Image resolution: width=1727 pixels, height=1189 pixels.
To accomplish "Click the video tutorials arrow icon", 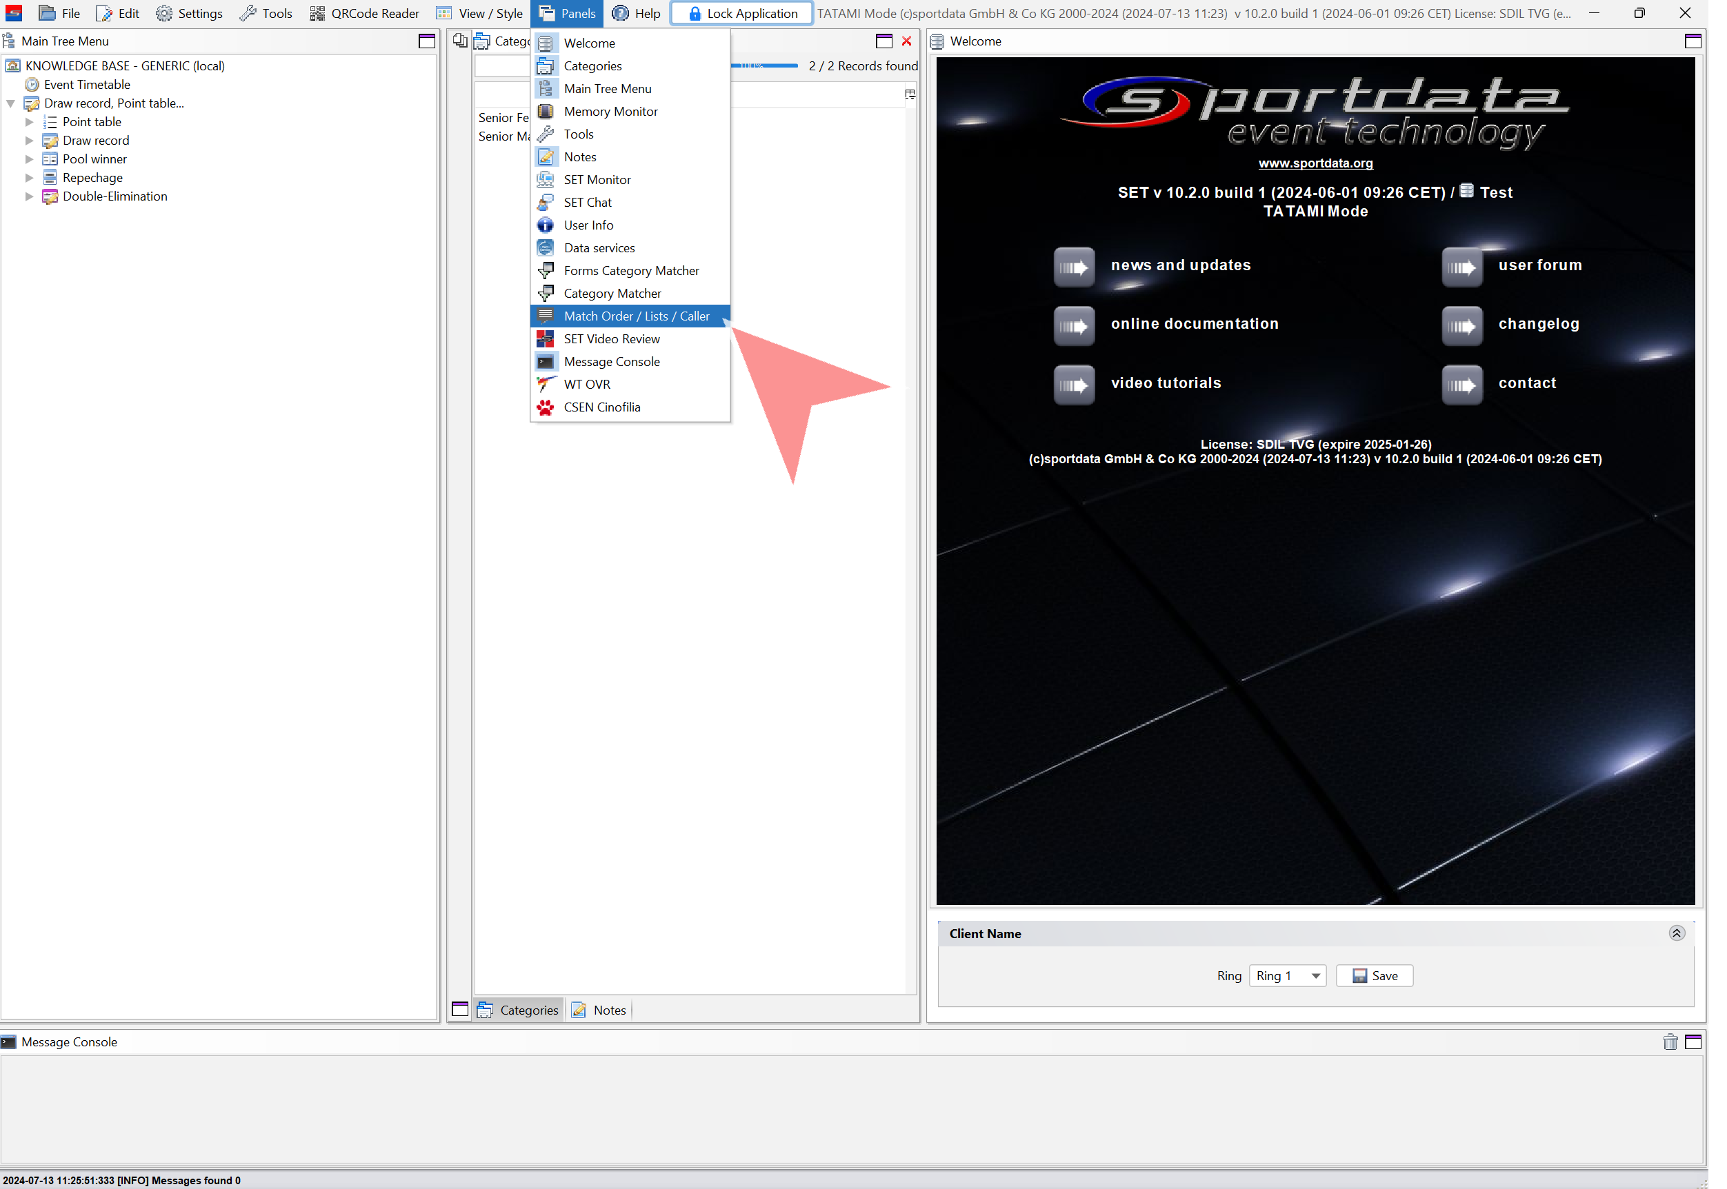I will pos(1073,385).
